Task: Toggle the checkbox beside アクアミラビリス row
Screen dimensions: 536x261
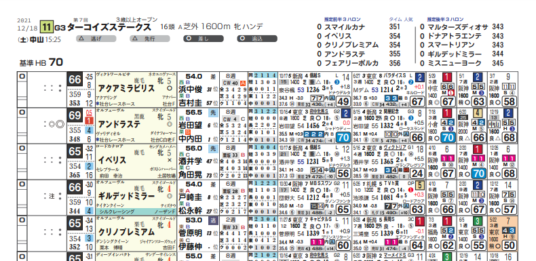Action: coord(22,77)
